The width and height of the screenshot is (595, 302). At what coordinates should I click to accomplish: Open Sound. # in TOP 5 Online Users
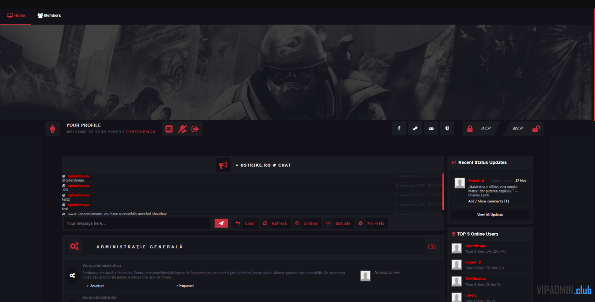[473, 262]
